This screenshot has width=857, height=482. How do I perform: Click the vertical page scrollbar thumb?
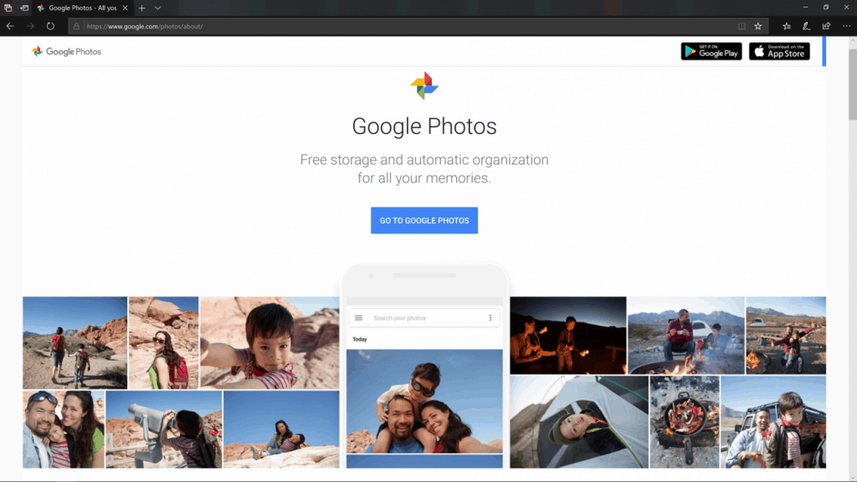click(x=853, y=85)
